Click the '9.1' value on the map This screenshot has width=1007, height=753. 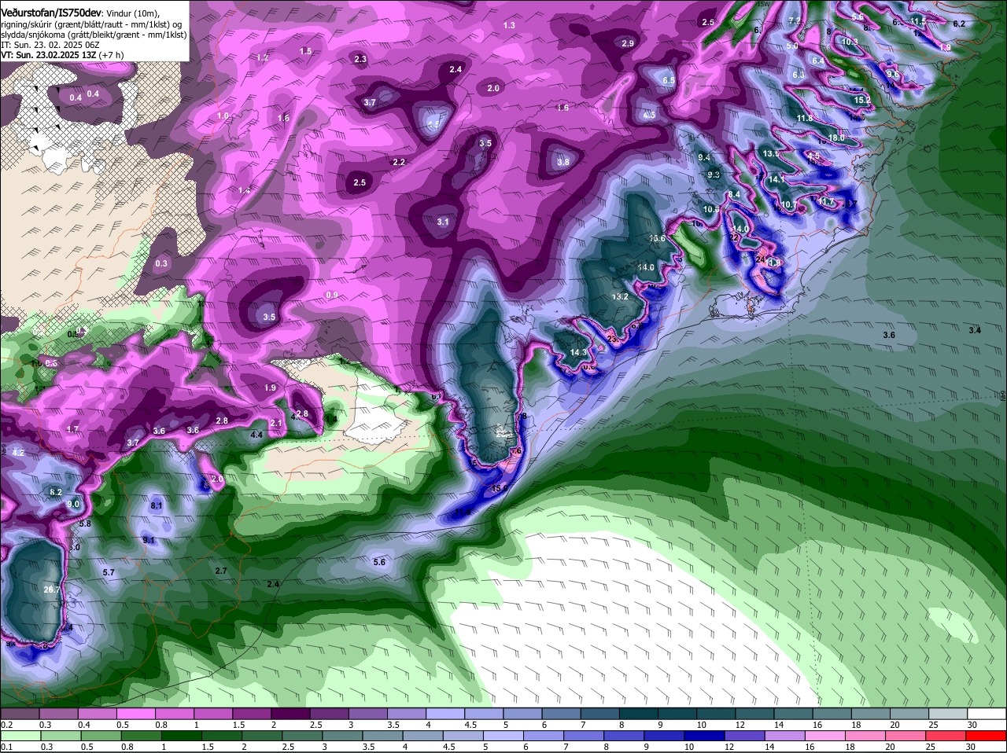point(149,541)
